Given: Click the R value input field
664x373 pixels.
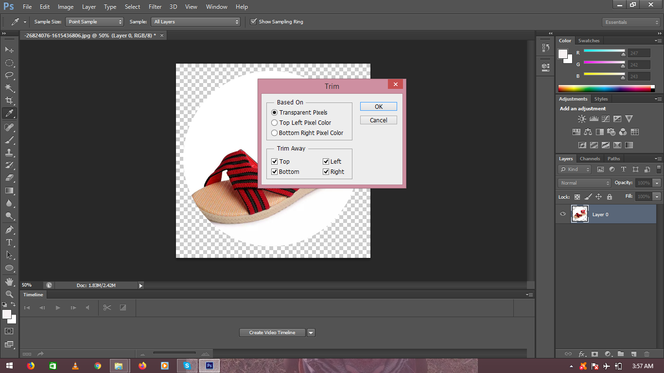Looking at the screenshot, I should [639, 53].
